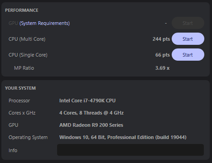Click the 4 Cores, 8 Threads value

pos(92,113)
